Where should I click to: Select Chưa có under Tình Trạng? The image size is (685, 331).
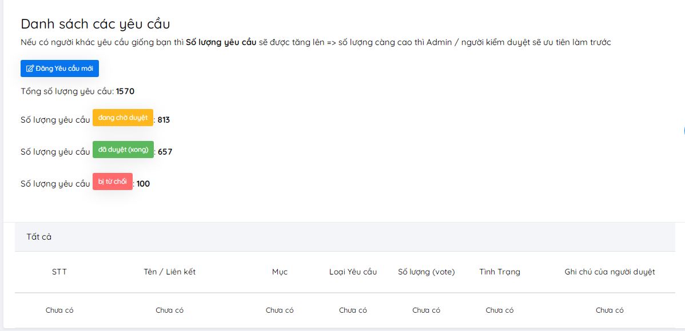point(500,310)
